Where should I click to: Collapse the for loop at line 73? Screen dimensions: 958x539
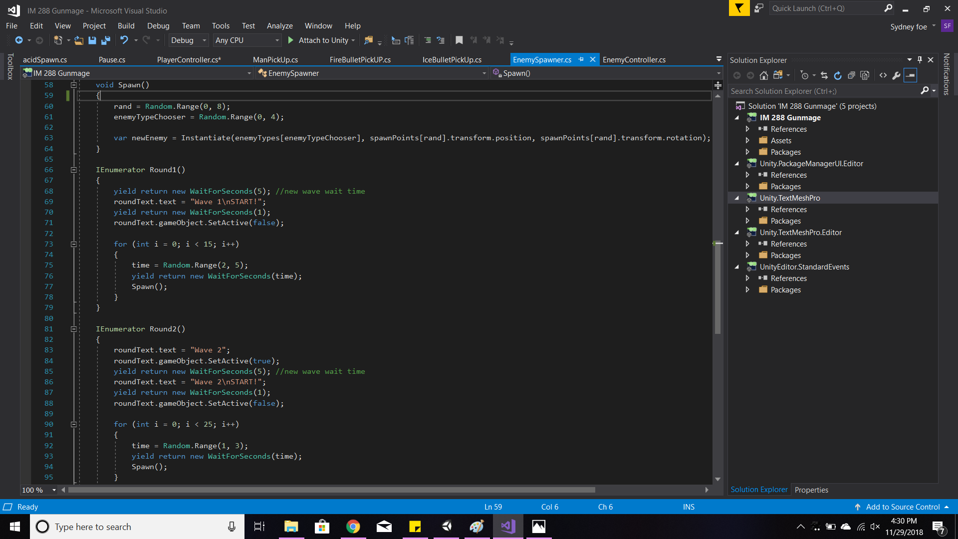(73, 244)
